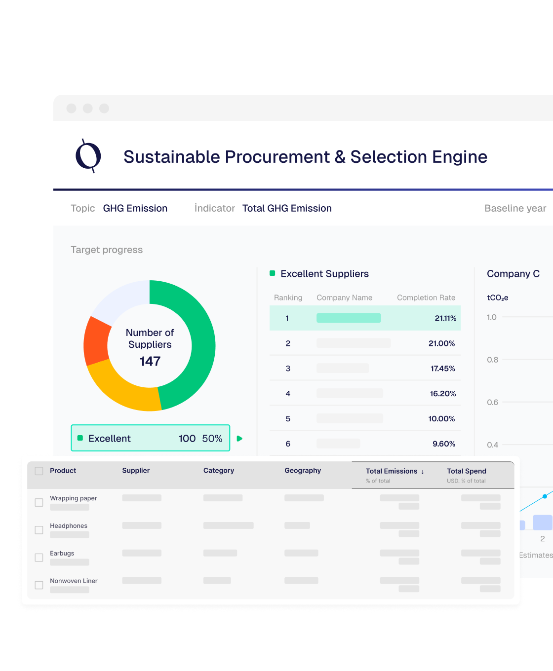Click the green square Excellent Suppliers marker
553x671 pixels.
tap(272, 273)
